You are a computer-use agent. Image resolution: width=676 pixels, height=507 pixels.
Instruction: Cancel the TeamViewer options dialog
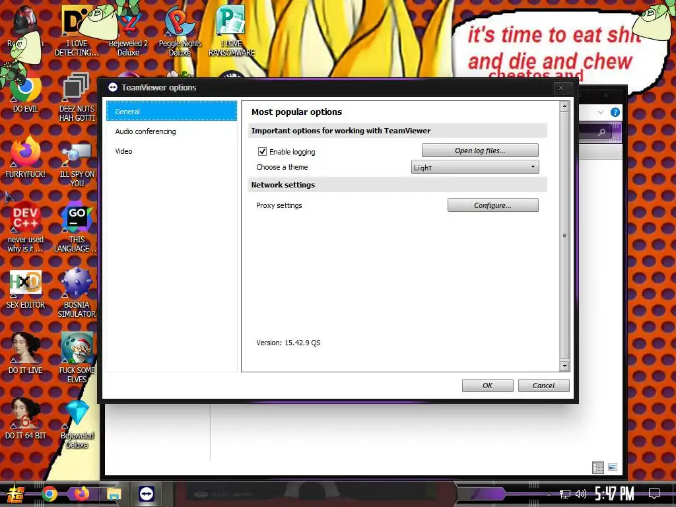point(544,386)
